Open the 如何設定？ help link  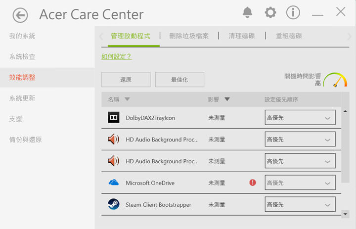(x=116, y=56)
